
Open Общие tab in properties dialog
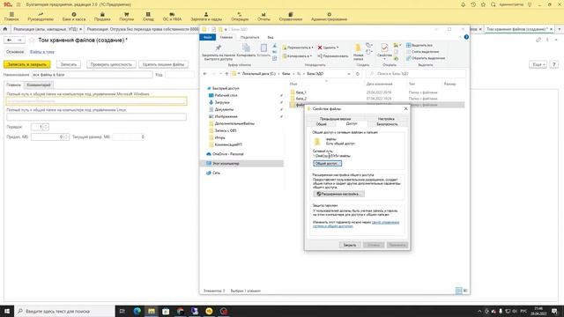(x=321, y=124)
